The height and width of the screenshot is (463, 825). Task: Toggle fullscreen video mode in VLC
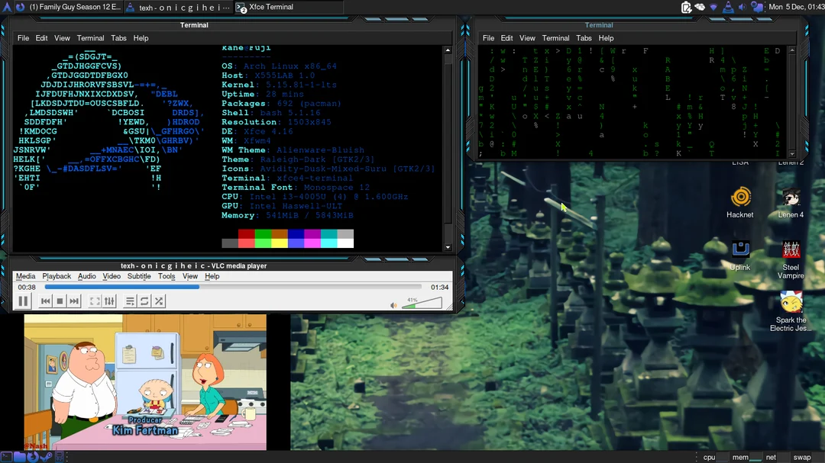click(94, 301)
